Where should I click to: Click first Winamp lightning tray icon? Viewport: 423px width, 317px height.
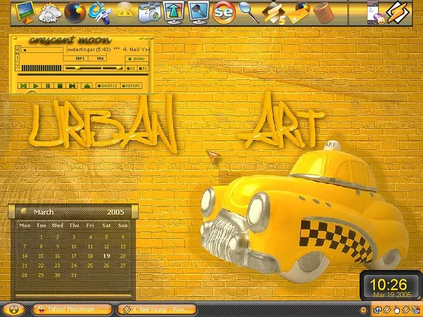(387, 310)
